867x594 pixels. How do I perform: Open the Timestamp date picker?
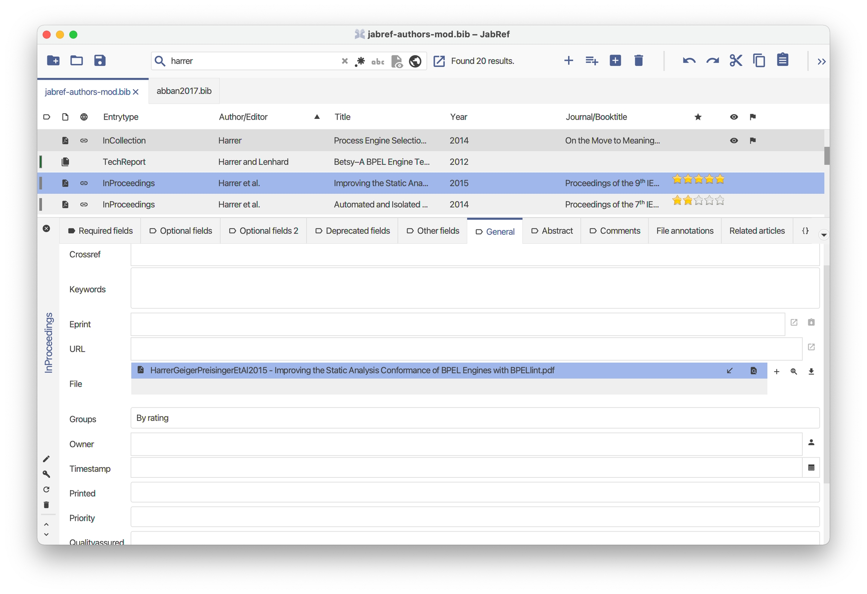tap(811, 468)
